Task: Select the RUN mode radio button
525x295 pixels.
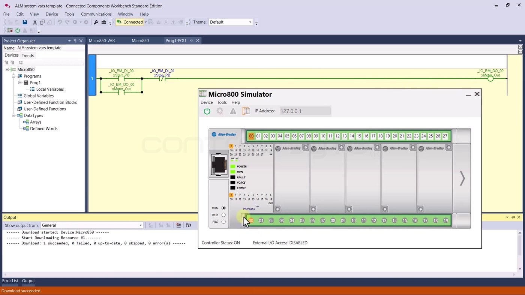Action: [223, 208]
